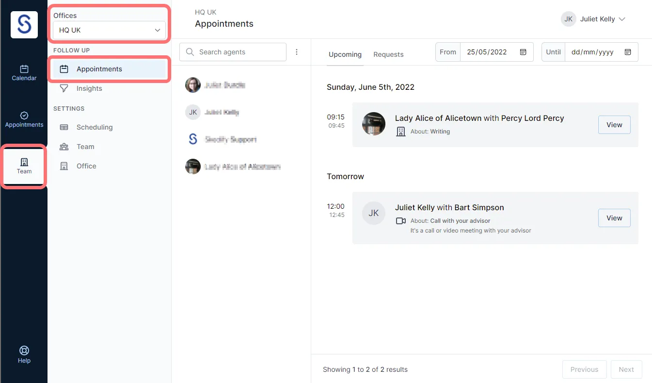Open the From date calendar picker icon
652x383 pixels.
[523, 52]
